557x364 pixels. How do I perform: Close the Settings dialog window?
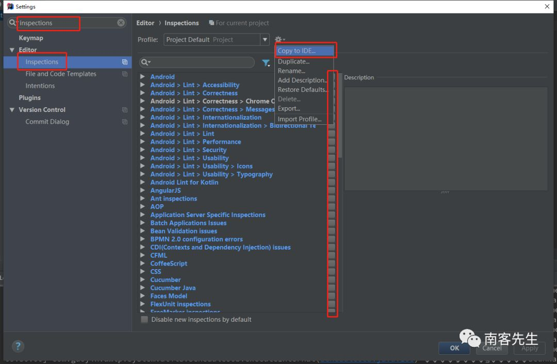pyautogui.click(x=547, y=6)
